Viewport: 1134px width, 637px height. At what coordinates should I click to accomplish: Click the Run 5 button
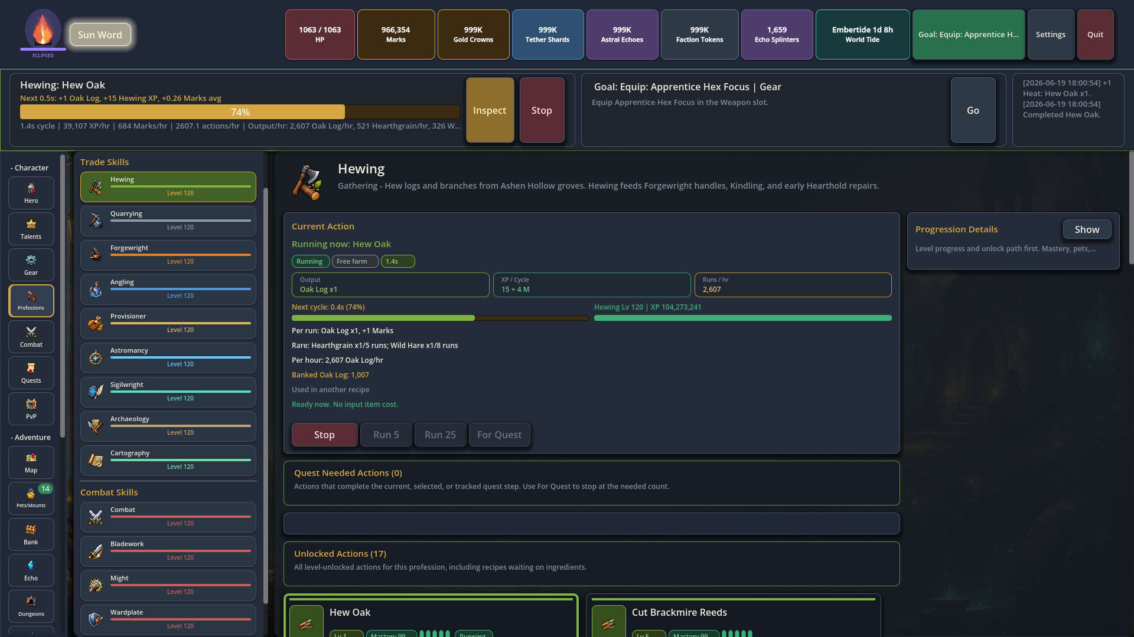pyautogui.click(x=386, y=435)
